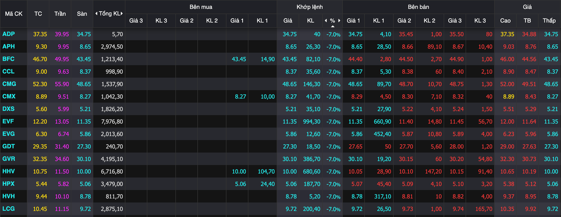
Task: Sort table by Mã CK column
Action: [14, 14]
